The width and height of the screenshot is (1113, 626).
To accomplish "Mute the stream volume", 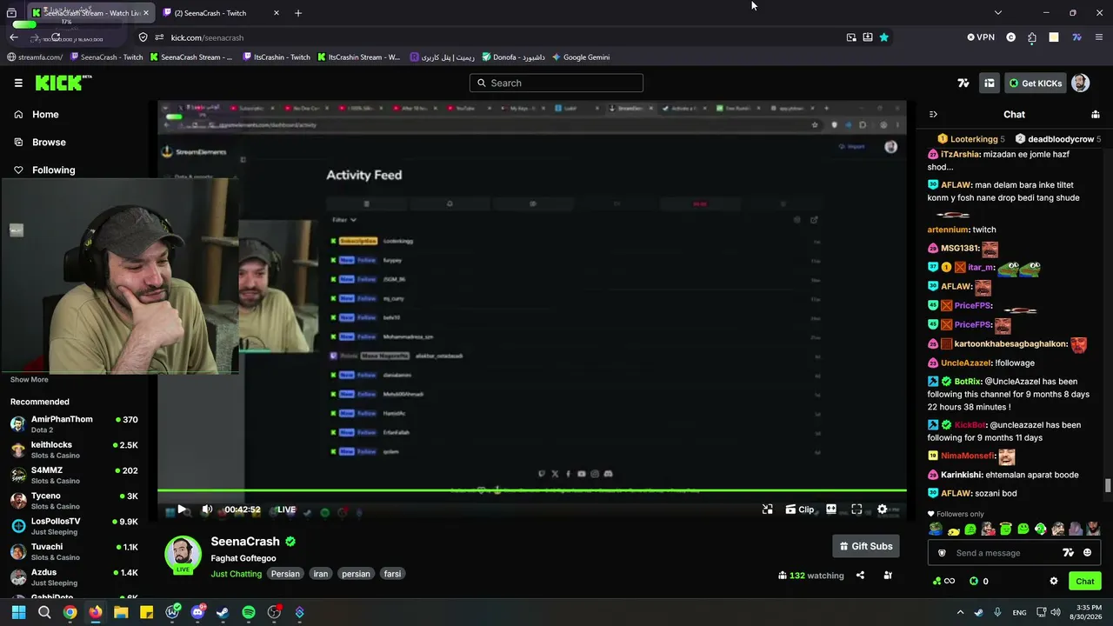I will [x=207, y=509].
